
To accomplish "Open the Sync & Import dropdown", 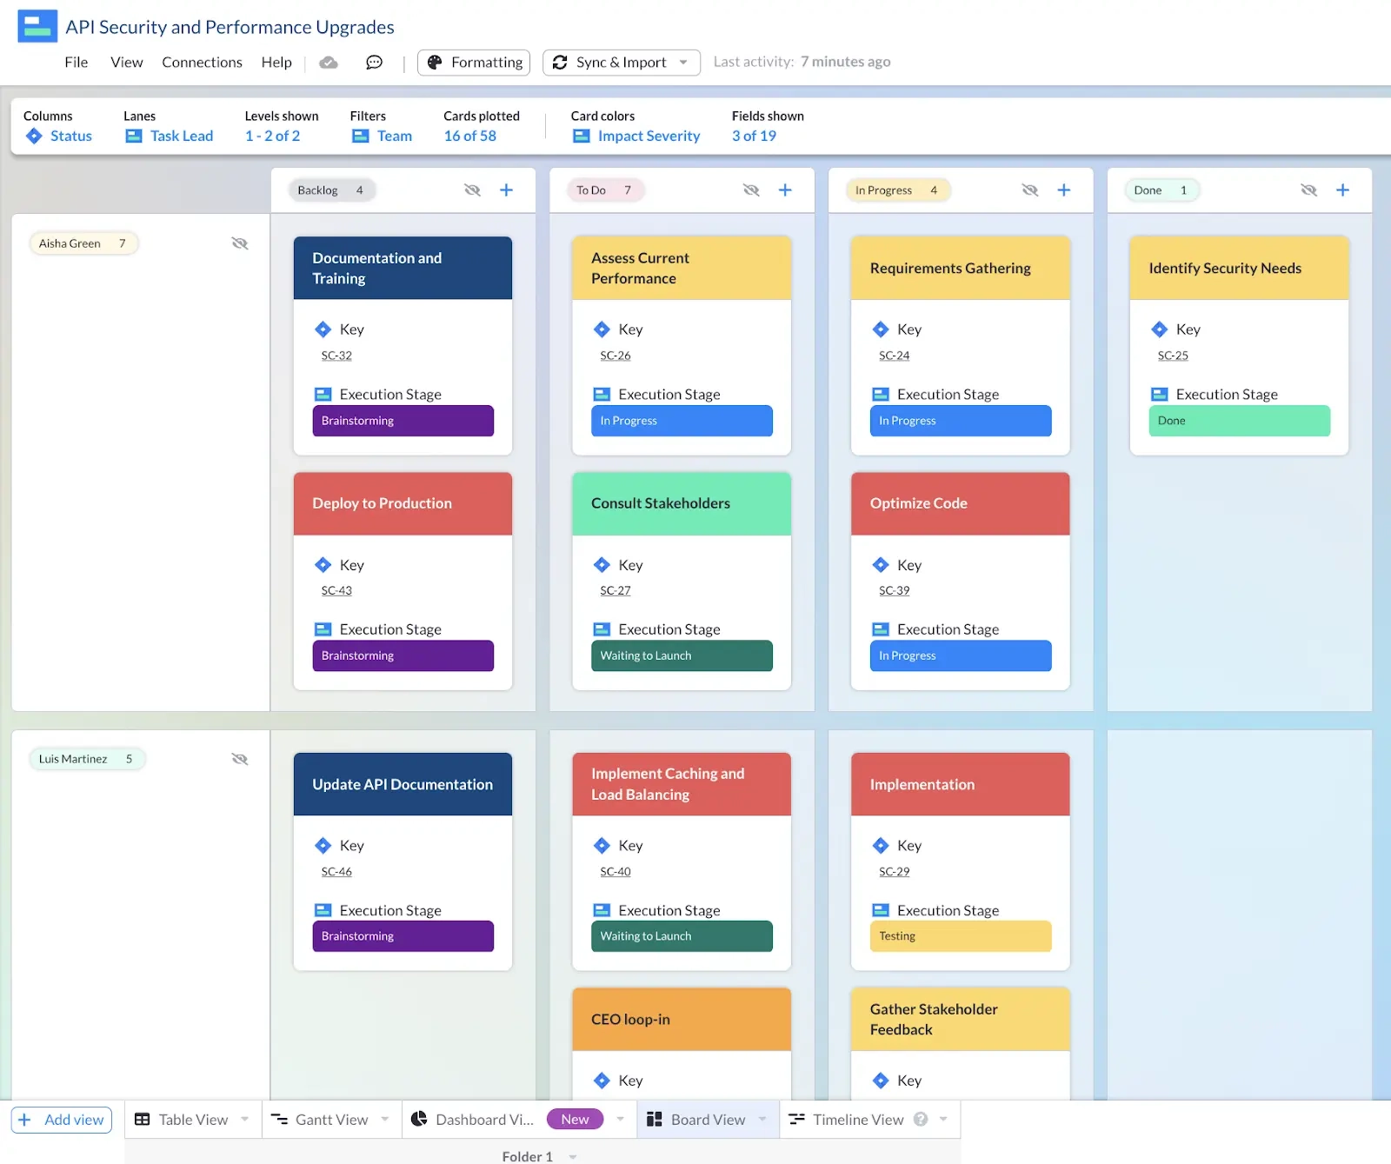I will [683, 62].
